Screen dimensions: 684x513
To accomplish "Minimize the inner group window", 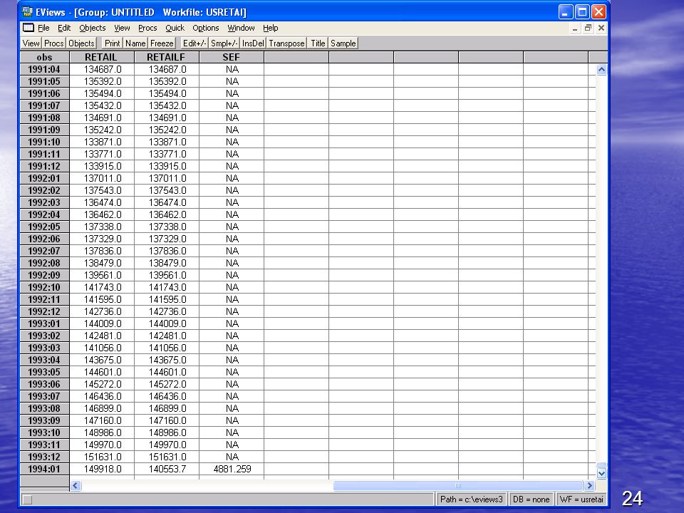I will click(x=575, y=28).
